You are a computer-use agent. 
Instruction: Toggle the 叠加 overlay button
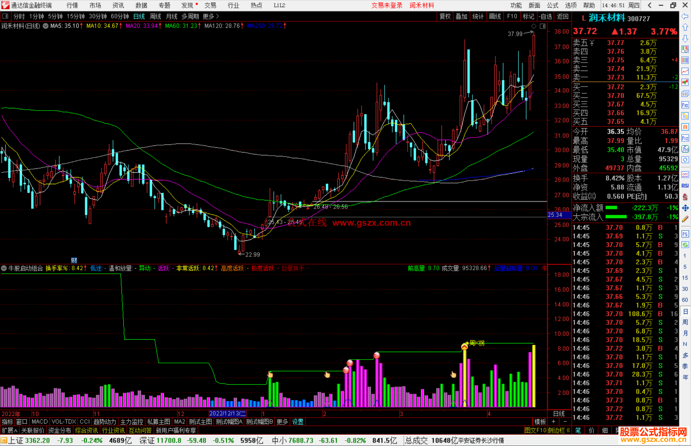click(x=461, y=16)
